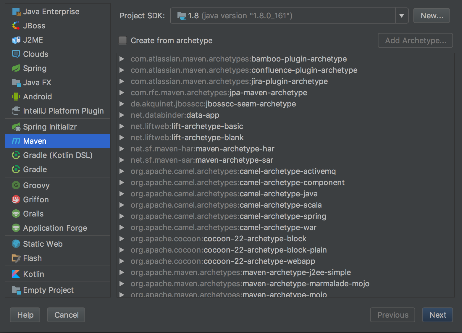The image size is (462, 333).
Task: Click the New... SDK button
Action: [x=432, y=16]
